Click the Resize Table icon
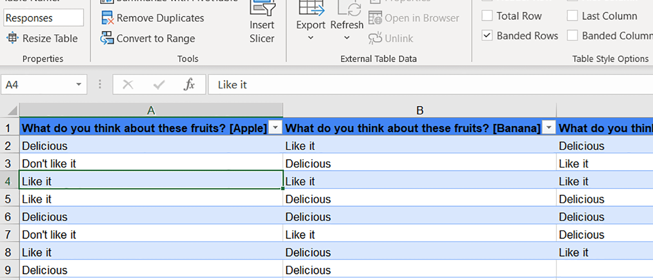 click(12, 38)
